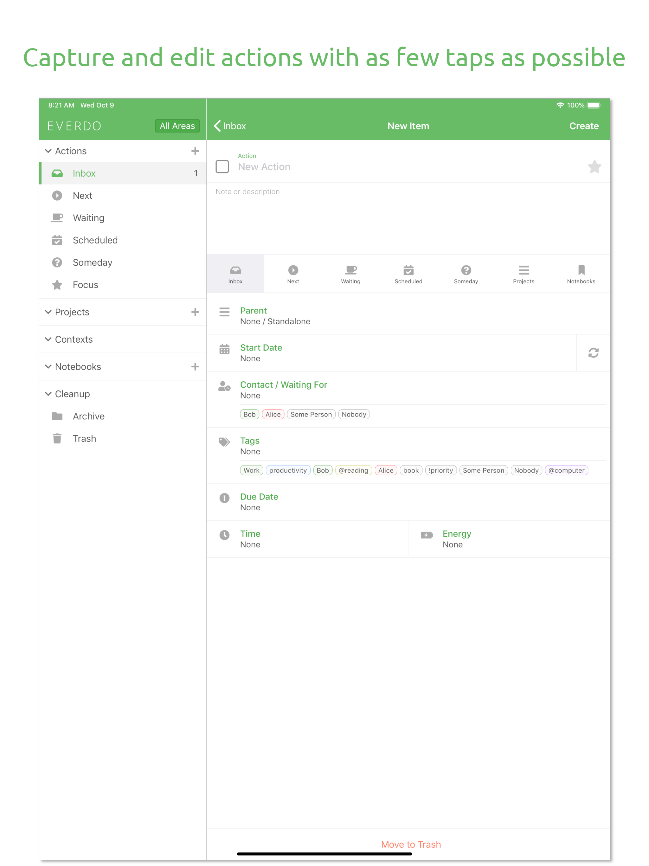Collapse the Actions section
Viewport: 649px width, 866px height.
pyautogui.click(x=48, y=151)
